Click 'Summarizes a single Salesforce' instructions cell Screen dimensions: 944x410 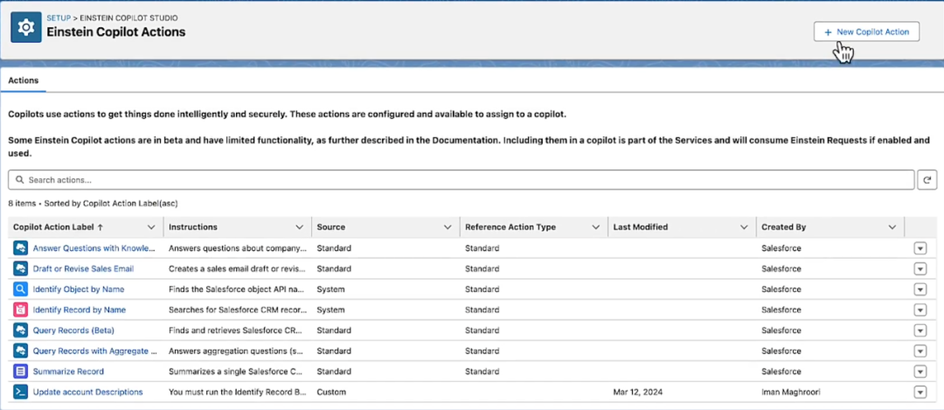click(x=237, y=371)
